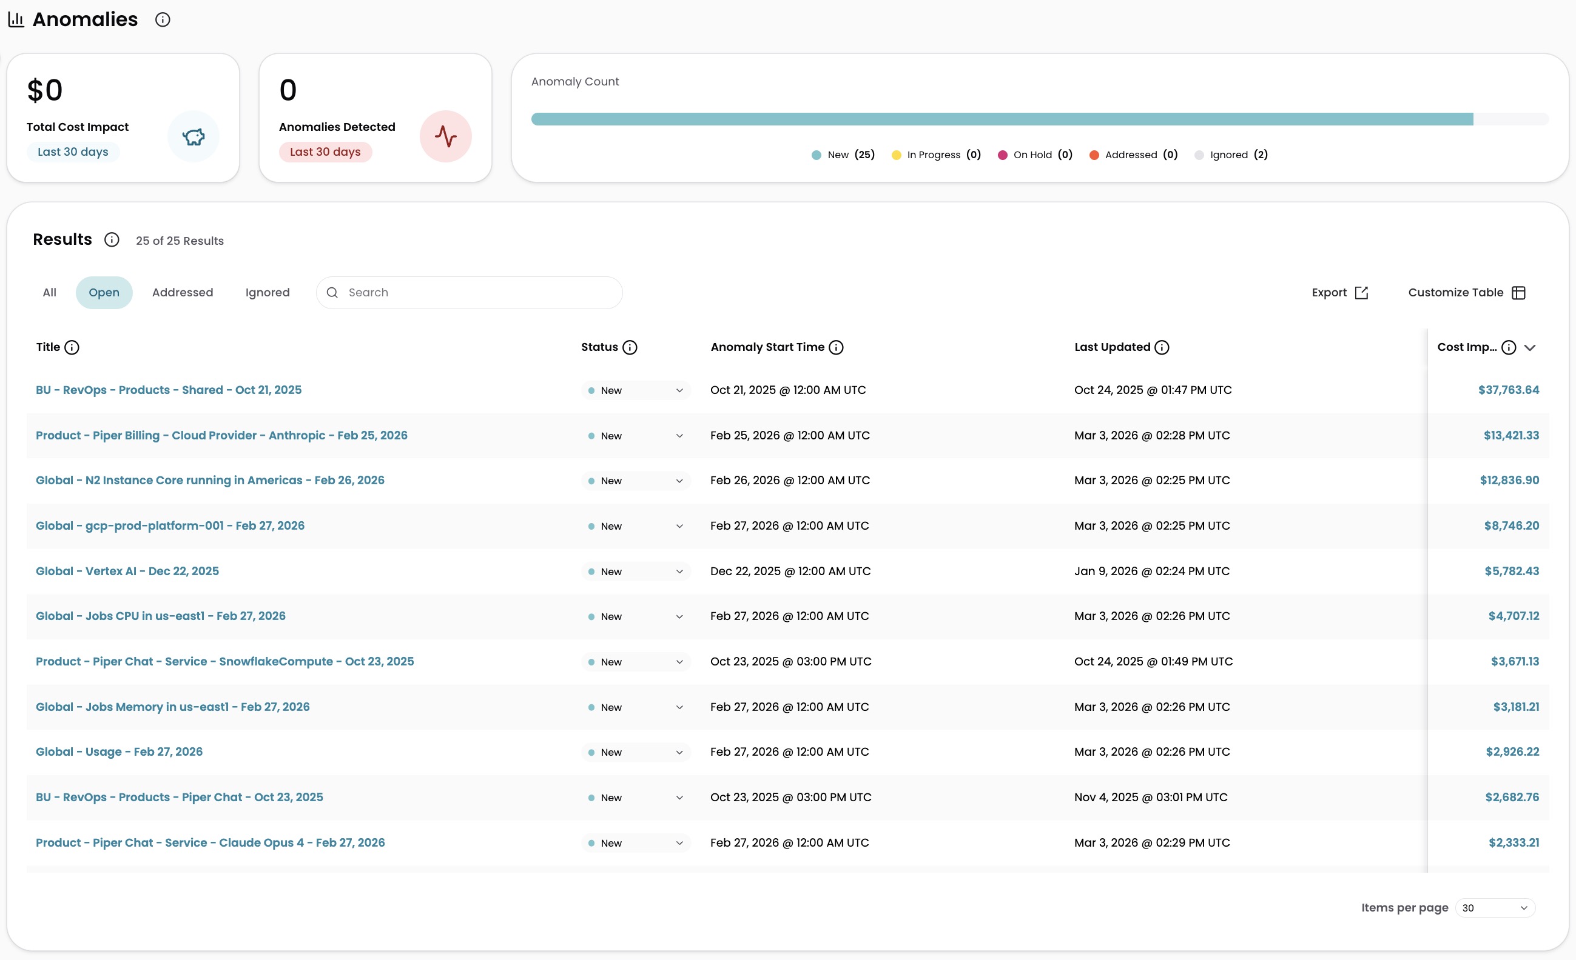Click the red Last 30 days anomalies badge
Image resolution: width=1576 pixels, height=960 pixels.
pos(325,152)
